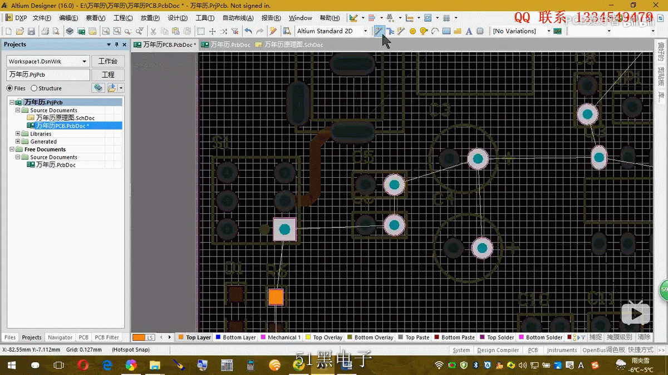Select the place via tool
Screen dimensions: 668x375
[x=424, y=31]
